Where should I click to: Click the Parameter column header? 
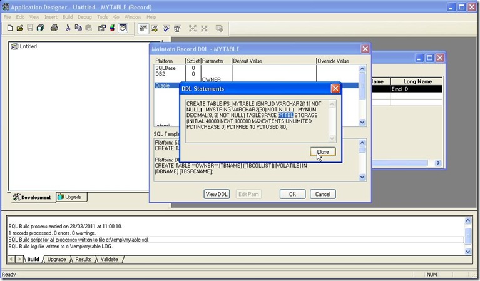pos(216,61)
